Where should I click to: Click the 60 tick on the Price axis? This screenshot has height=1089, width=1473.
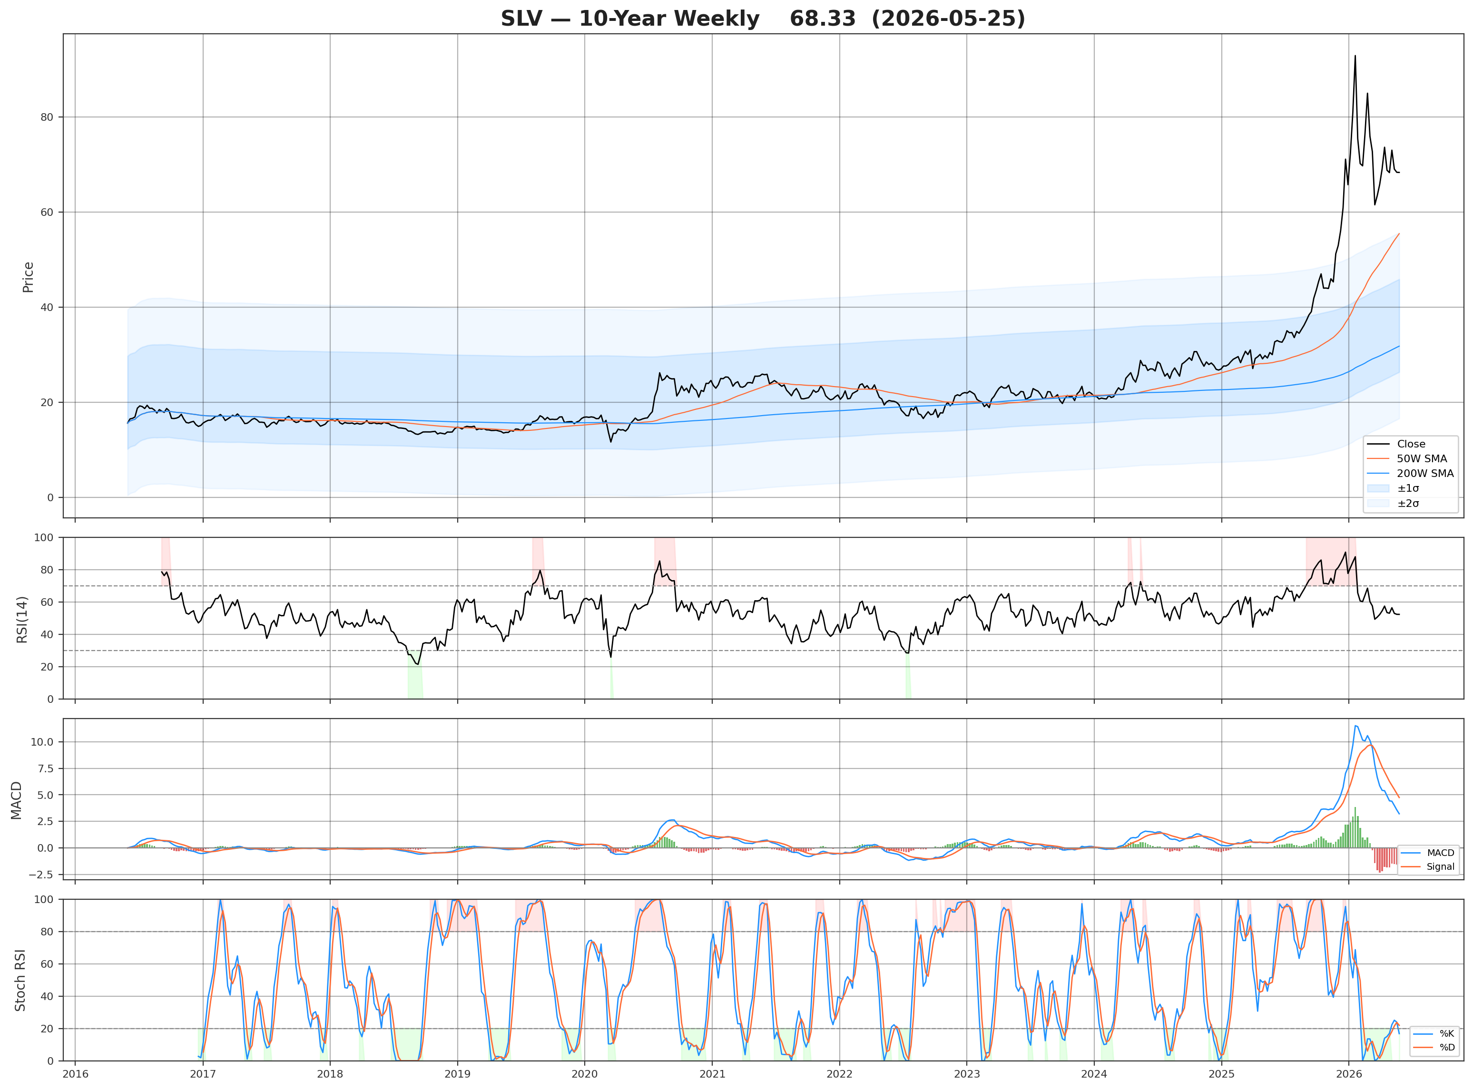[48, 212]
